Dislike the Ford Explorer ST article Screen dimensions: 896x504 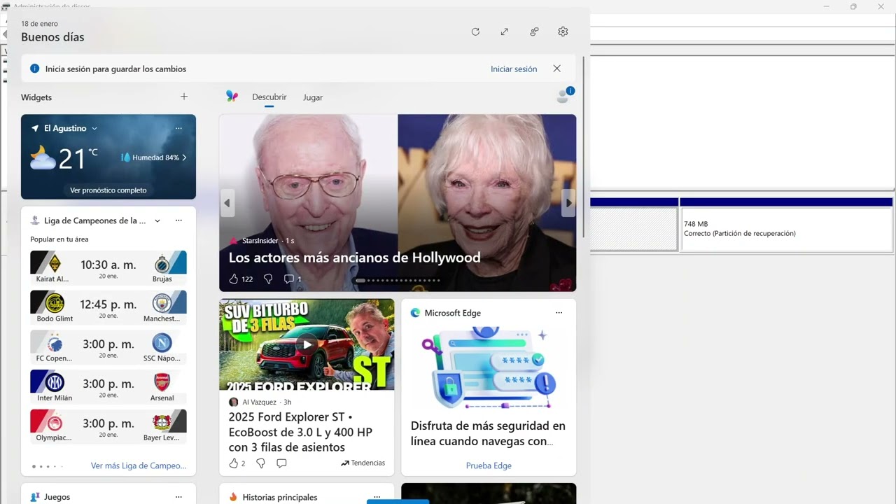click(x=260, y=463)
